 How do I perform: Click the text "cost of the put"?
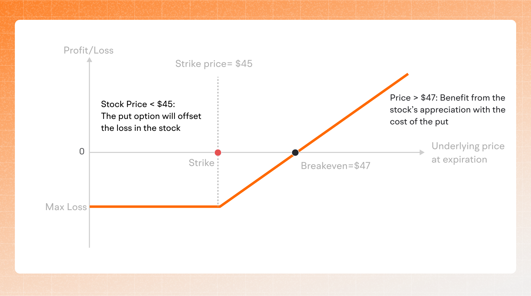click(x=419, y=122)
